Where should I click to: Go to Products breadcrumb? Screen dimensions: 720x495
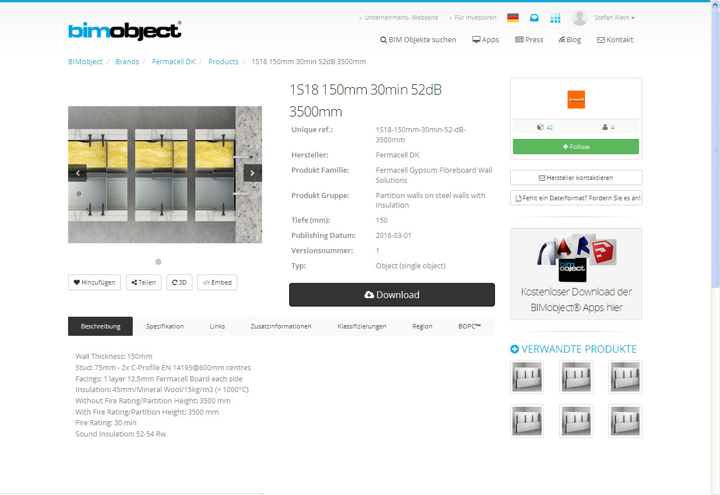223,61
